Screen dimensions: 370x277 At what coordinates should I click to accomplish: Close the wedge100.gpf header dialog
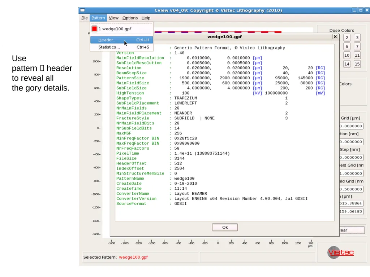pyautogui.click(x=335, y=36)
